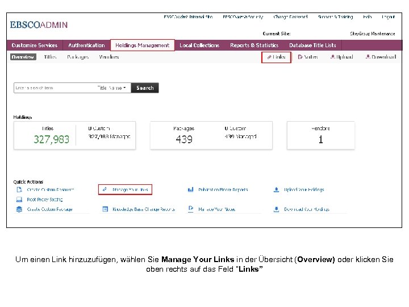
Task: Click the Manage Your Links chain icon
Action: click(105, 189)
